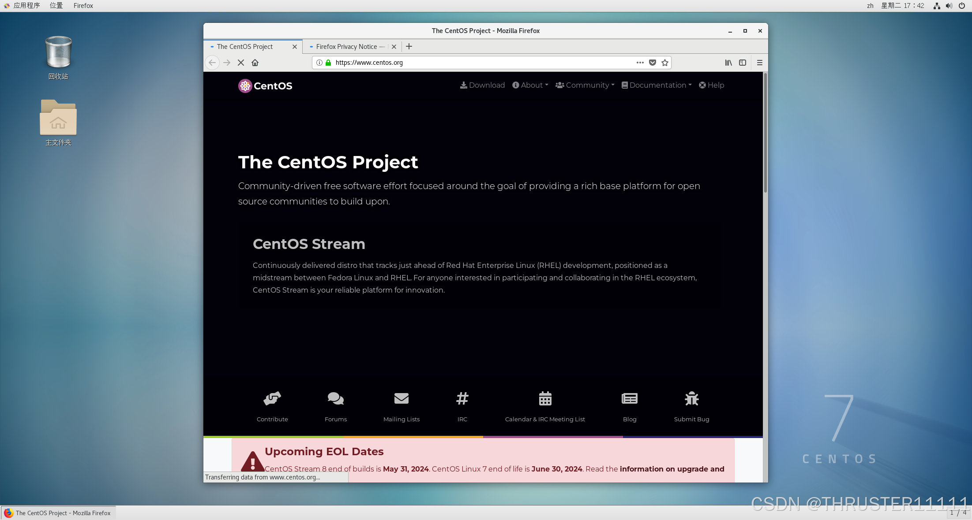The height and width of the screenshot is (520, 972).
Task: Open the Firefox application menu in top bar
Action: (83, 6)
